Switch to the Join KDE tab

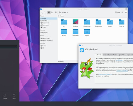pyautogui.click(x=122, y=55)
